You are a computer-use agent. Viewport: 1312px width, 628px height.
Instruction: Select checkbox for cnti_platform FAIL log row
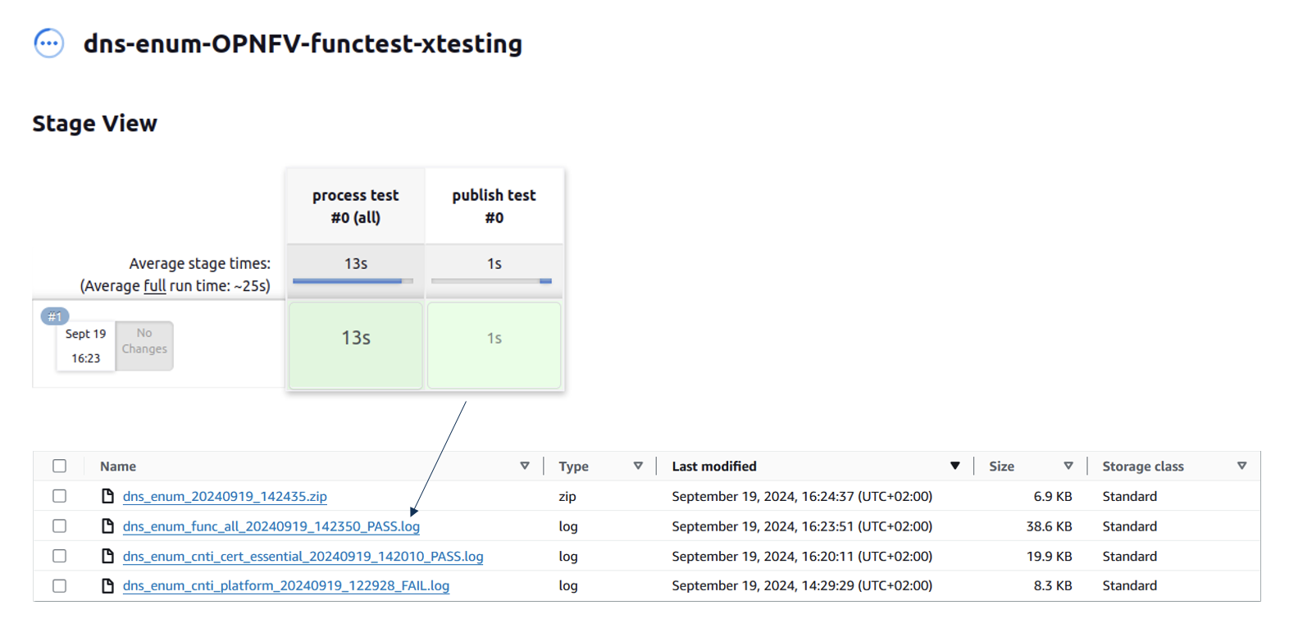tap(60, 585)
